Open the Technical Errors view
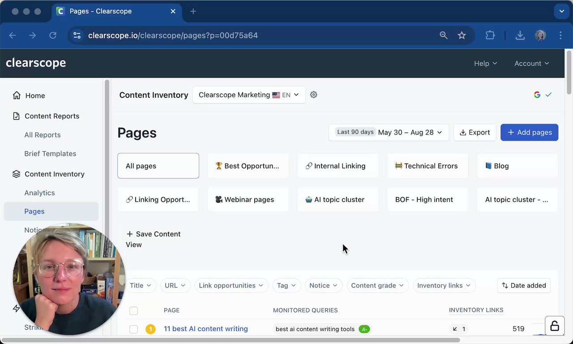This screenshot has width=573, height=344. (428, 166)
